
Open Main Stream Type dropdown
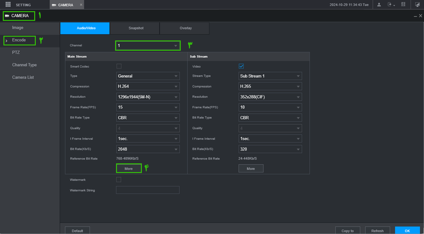coord(148,76)
